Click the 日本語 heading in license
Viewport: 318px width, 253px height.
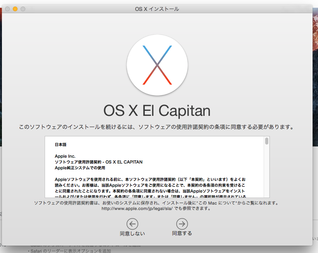(61, 145)
